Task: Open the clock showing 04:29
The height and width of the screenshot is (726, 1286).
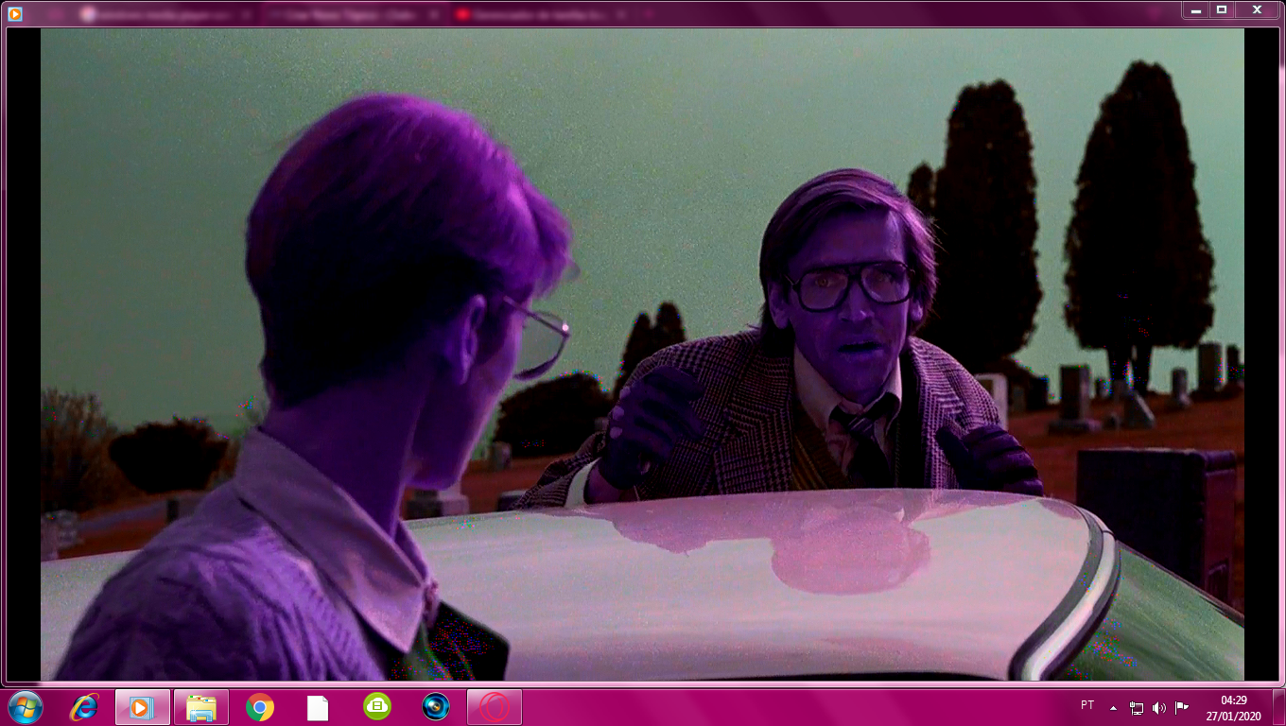Action: point(1233,708)
